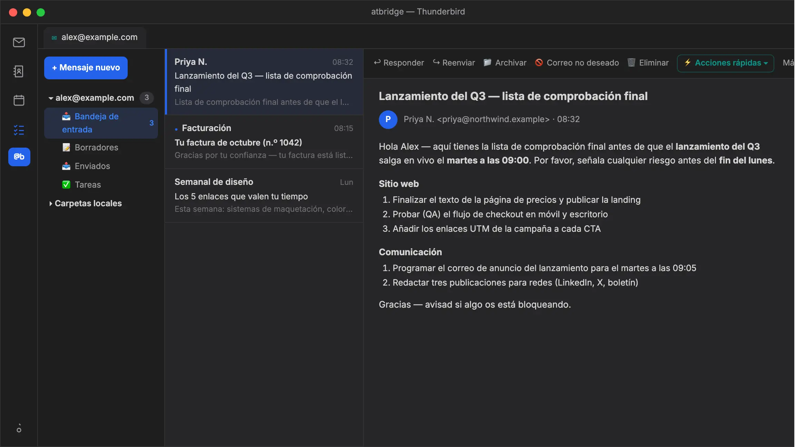This screenshot has height=447, width=795.
Task: Click the Correo no deseado prohibited icon
Action: [x=539, y=62]
